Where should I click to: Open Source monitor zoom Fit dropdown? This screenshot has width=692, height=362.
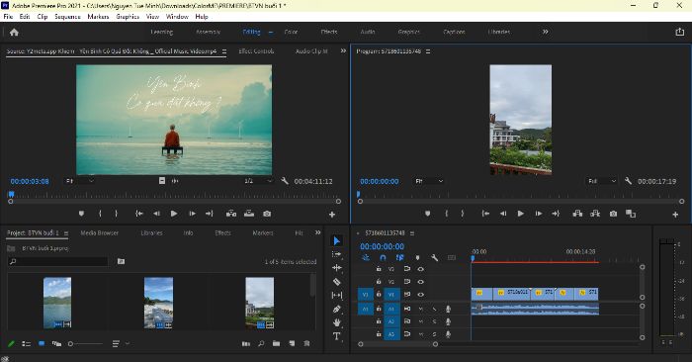[79, 181]
